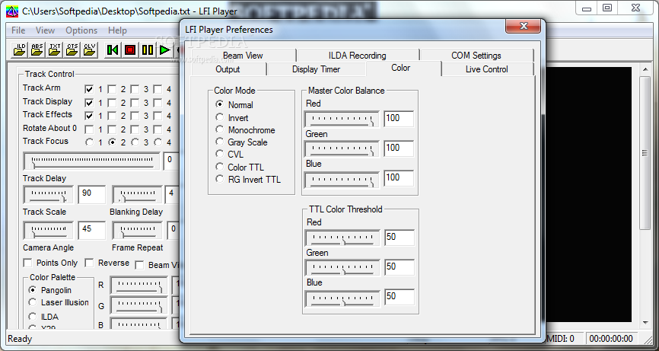Select Track Focus radio 3
Viewport: 659px width, 351px height.
(135, 142)
